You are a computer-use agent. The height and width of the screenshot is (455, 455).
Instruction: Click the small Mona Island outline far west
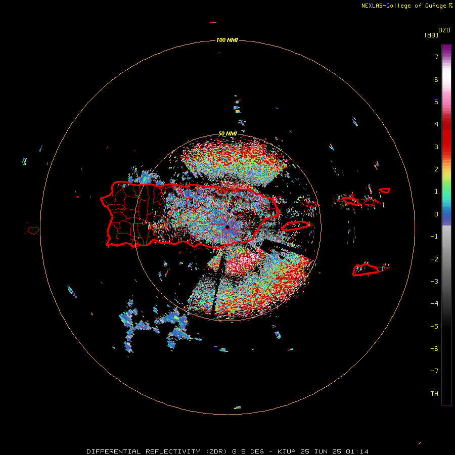pyautogui.click(x=33, y=231)
